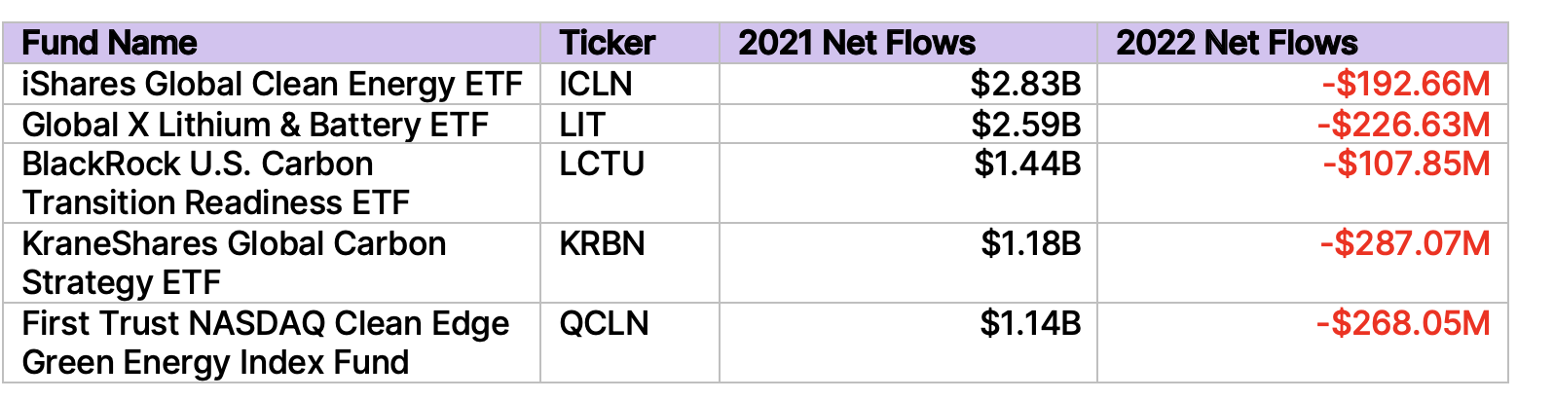1554x401 pixels.
Task: Click the Global X Lithium & Battery ETF cell
Action: click(255, 125)
